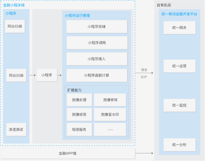
Task: Select the 图像处理 capability box
Action: tap(79, 100)
